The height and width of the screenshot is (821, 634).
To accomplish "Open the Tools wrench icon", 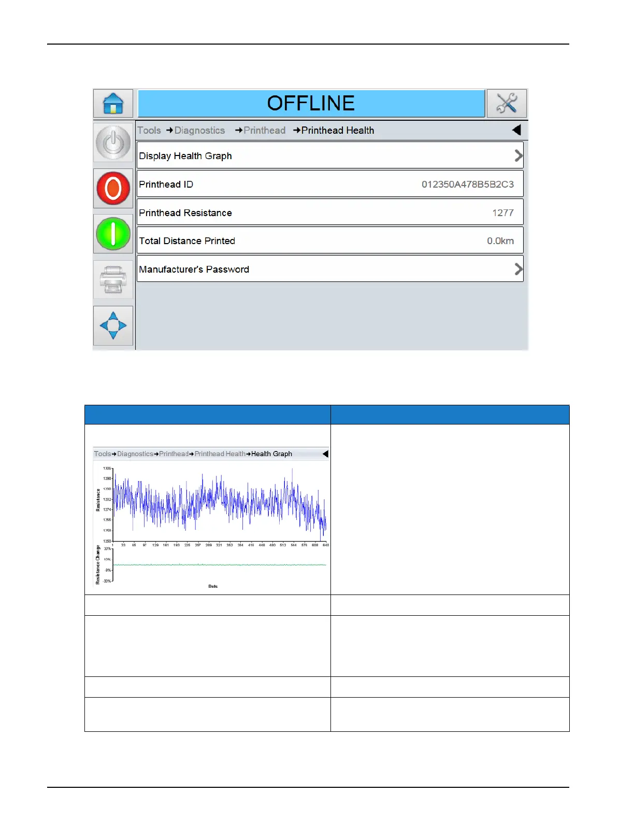I will 507,103.
